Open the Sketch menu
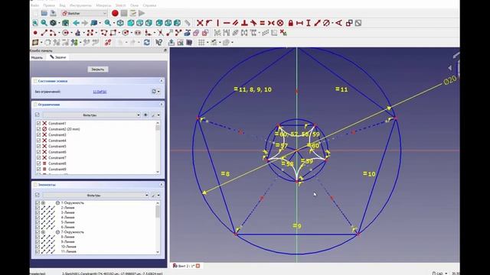The image size is (490, 275). coord(121,5)
